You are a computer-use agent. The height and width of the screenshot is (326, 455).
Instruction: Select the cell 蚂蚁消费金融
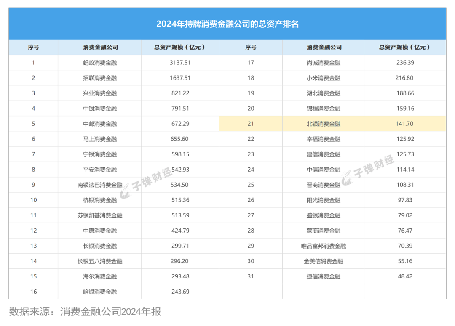coord(100,63)
